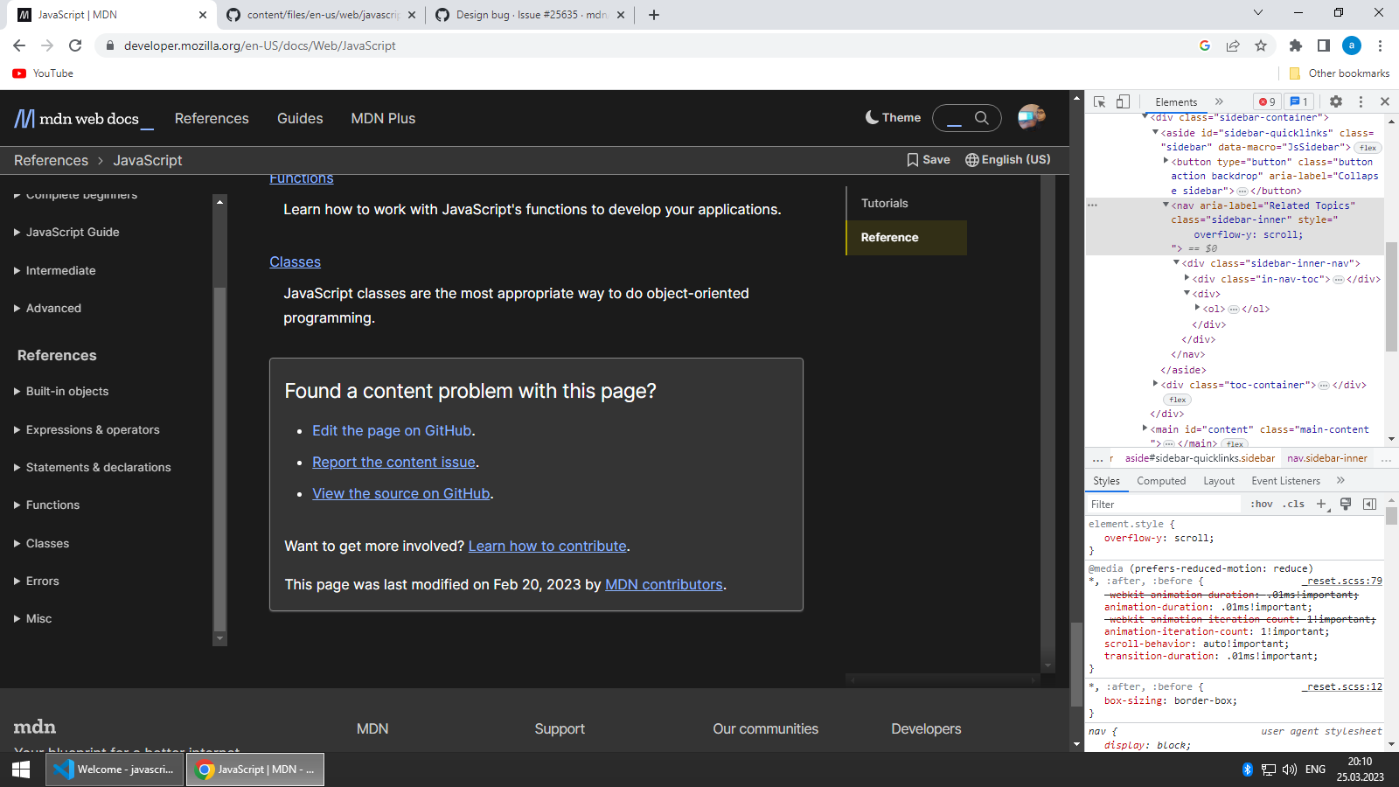Click Learn how to contribute link
This screenshot has height=787, width=1399.
(546, 546)
